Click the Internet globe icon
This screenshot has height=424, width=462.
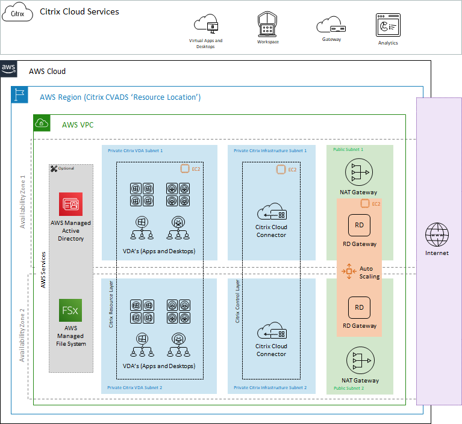click(437, 234)
